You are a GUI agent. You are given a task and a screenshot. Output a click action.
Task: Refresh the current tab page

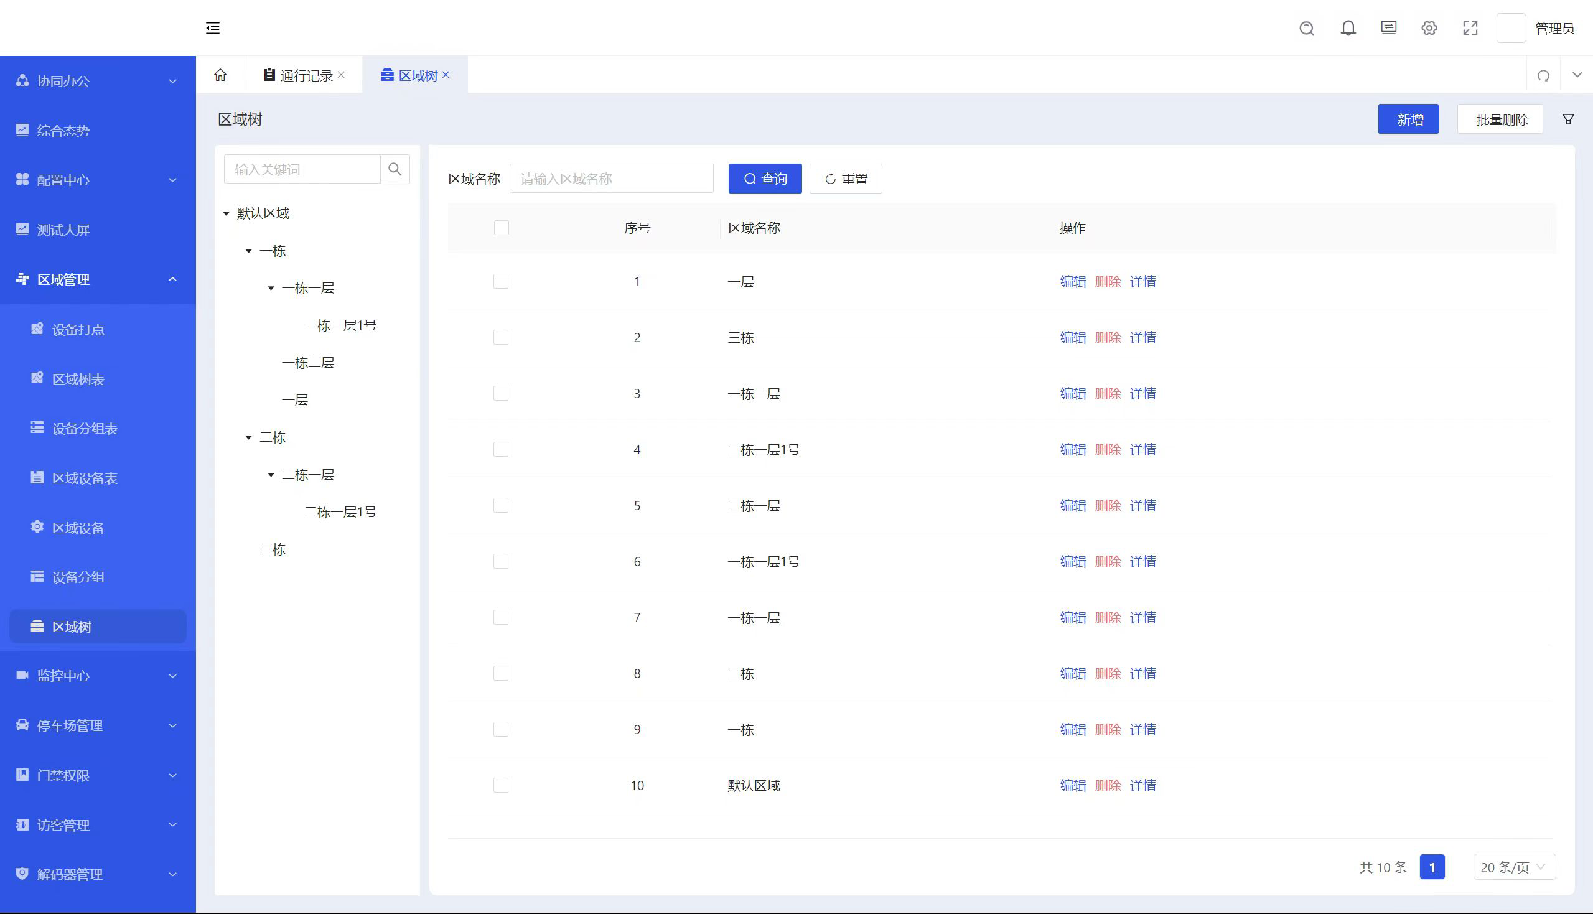click(1543, 76)
